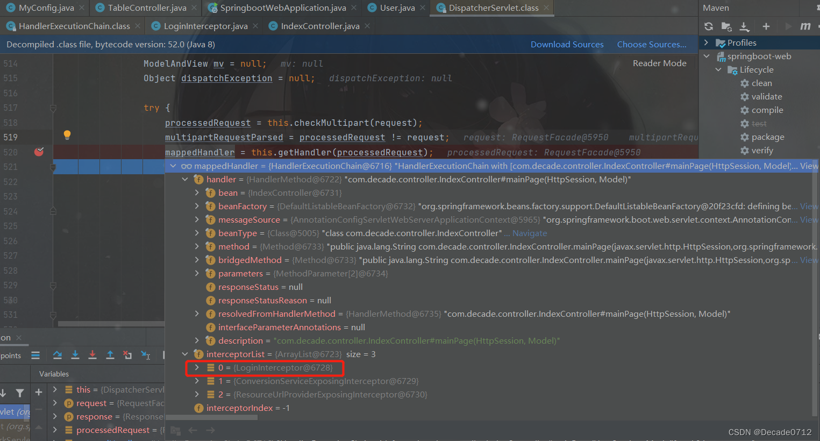This screenshot has width=820, height=441.
Task: Move down to next frame arrow
Action: click(3, 393)
